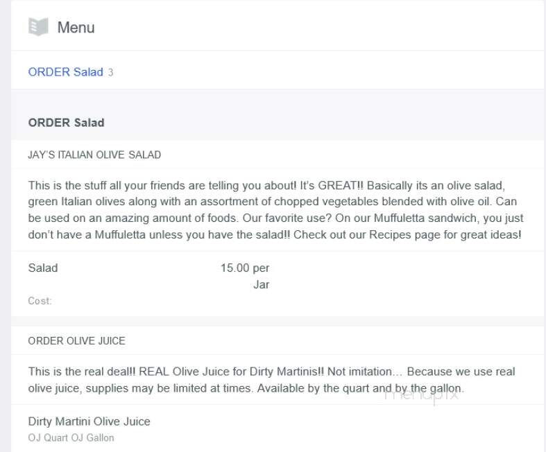Open ORDER OLIVE JUICE item
The height and width of the screenshot is (452, 546).
click(x=76, y=340)
